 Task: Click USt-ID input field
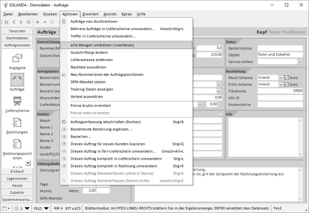[280, 98]
